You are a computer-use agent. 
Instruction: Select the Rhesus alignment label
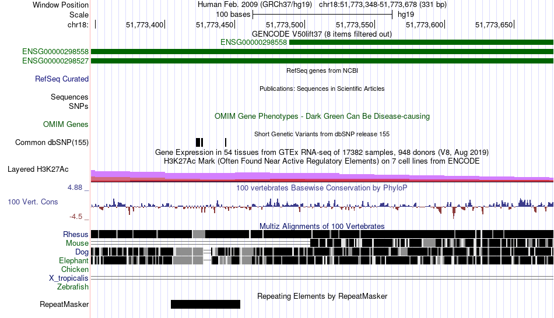[x=76, y=234]
